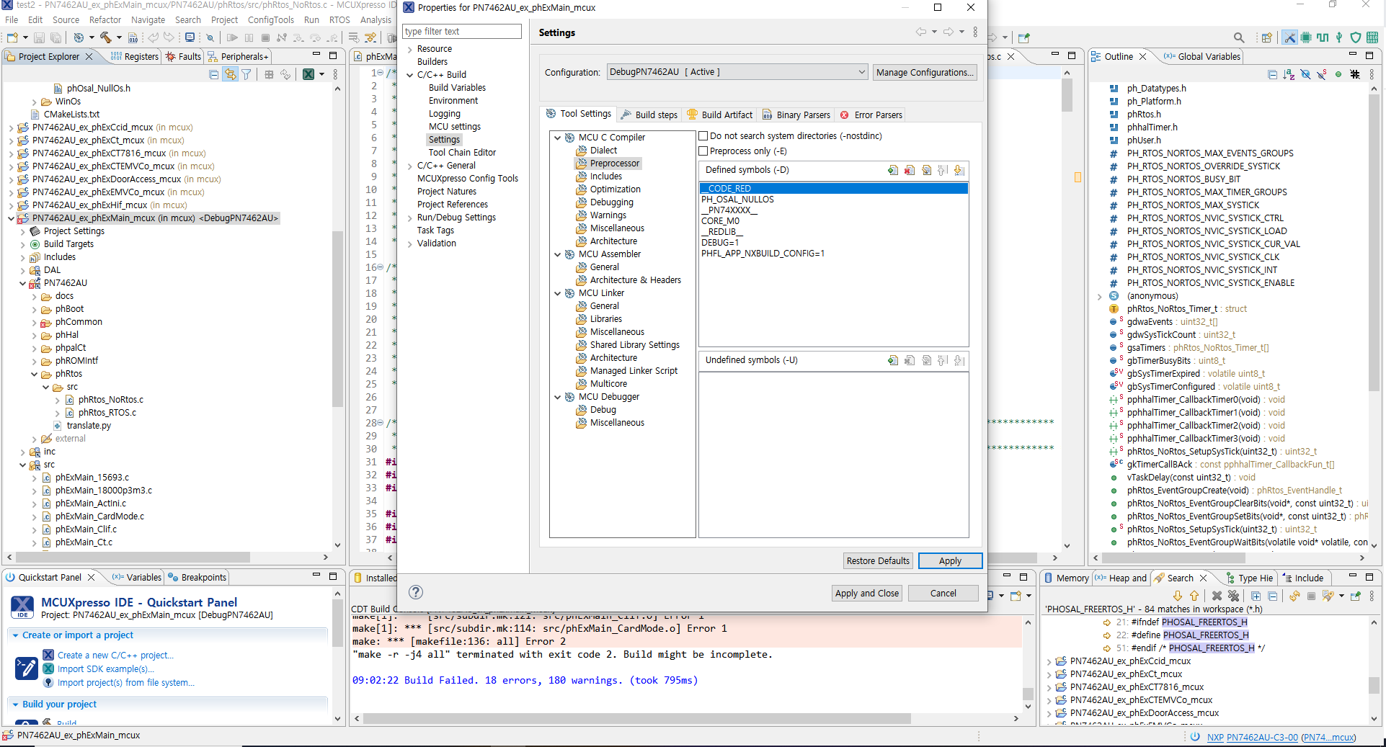Image resolution: width=1386 pixels, height=747 pixels.
Task: Open the Global Variables tab
Action: coord(1202,56)
